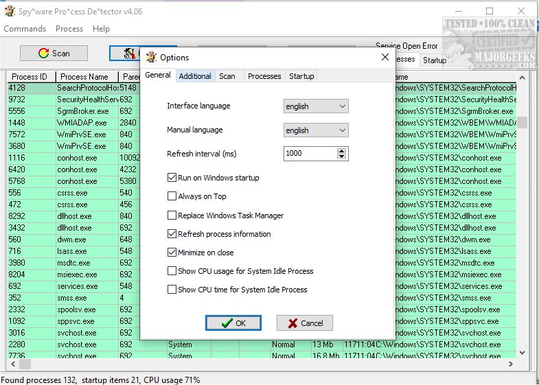Open the Help menu

(x=101, y=29)
